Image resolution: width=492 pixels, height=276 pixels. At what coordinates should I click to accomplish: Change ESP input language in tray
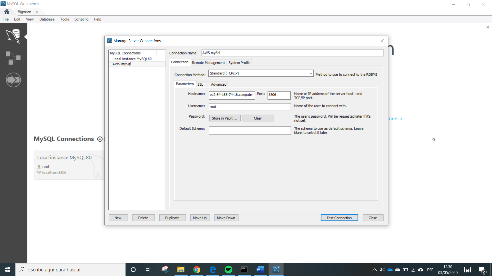click(430, 270)
